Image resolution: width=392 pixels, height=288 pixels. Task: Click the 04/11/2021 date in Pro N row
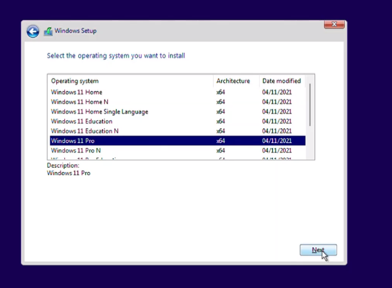tap(277, 151)
